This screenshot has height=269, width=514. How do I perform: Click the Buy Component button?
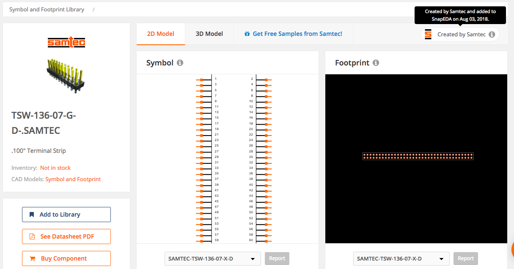pos(66,258)
